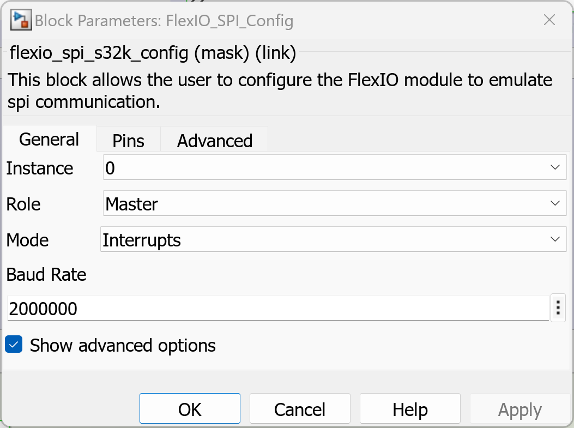Viewport: 574px width, 428px height.
Task: Expand the Role dropdown showing Master
Action: [x=334, y=204]
